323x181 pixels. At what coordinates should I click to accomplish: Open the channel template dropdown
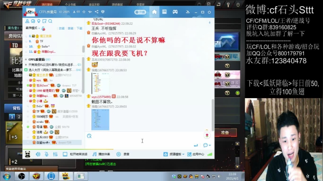174,154
